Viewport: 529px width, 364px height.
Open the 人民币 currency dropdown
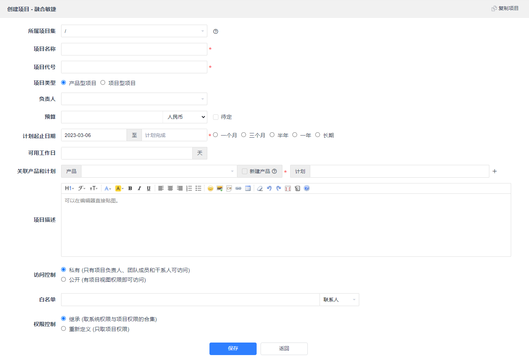[x=185, y=117]
